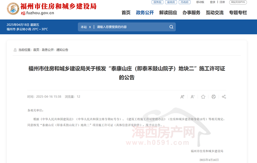Screen dimensions: 257x163
Task: Open the 办事服务 menu item
Action: (191, 12)
